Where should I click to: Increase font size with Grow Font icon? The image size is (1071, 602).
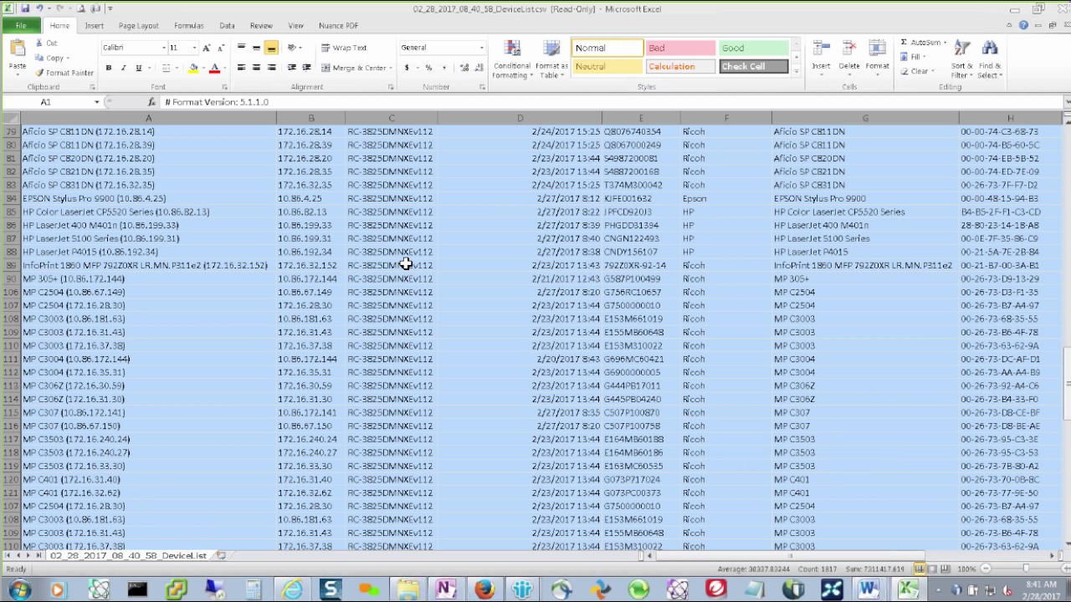207,48
